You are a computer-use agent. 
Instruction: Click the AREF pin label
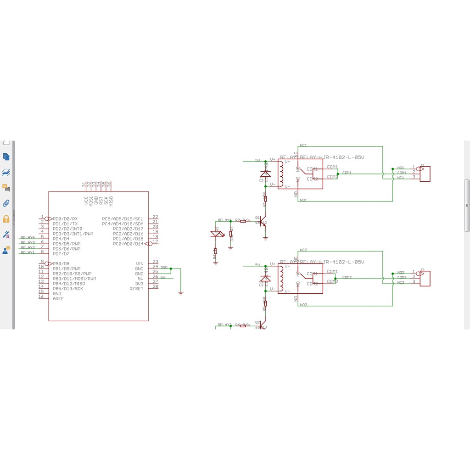[58, 298]
